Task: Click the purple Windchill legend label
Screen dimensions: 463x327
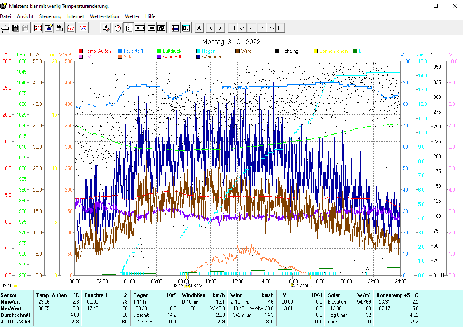Action: (x=172, y=56)
